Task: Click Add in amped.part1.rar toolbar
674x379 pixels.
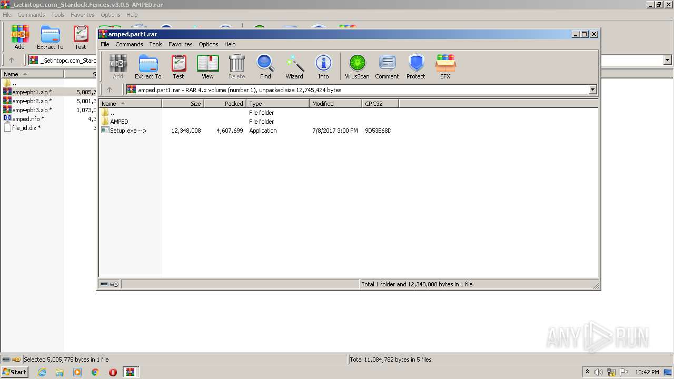Action: click(x=118, y=66)
